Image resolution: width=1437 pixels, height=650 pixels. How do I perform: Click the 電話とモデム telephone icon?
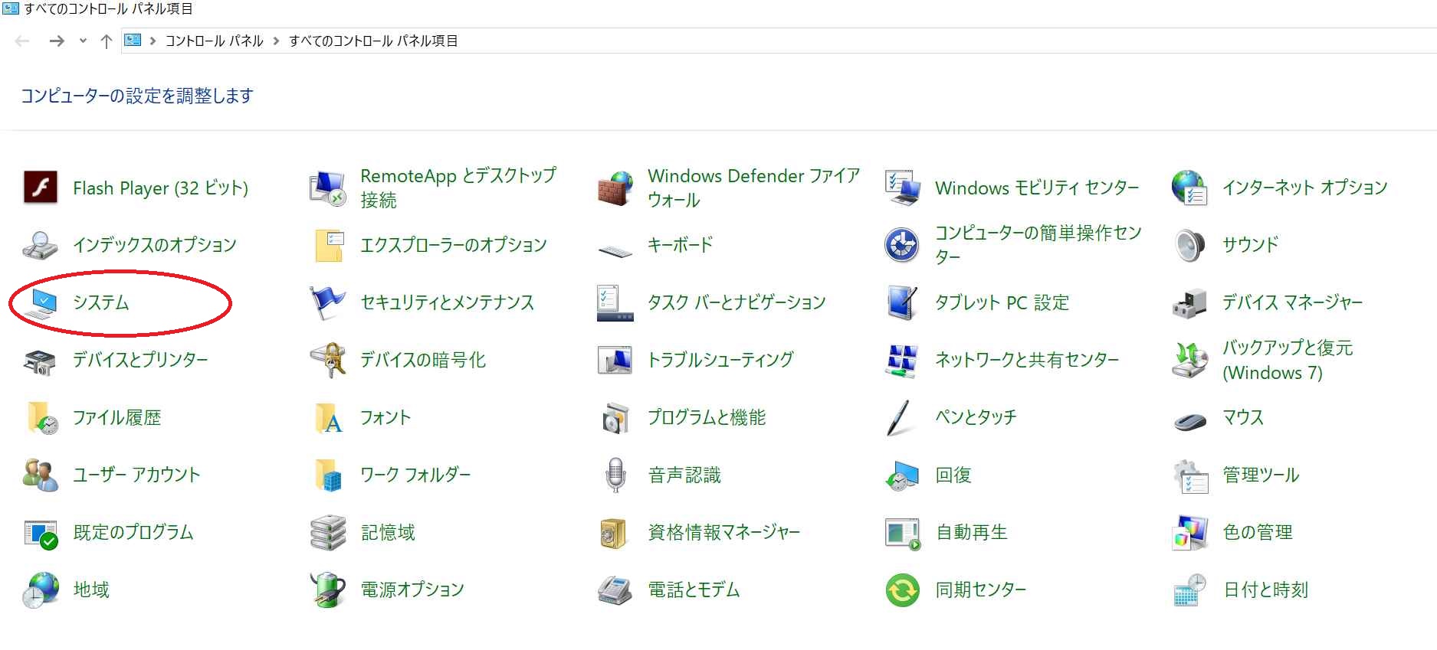[615, 590]
